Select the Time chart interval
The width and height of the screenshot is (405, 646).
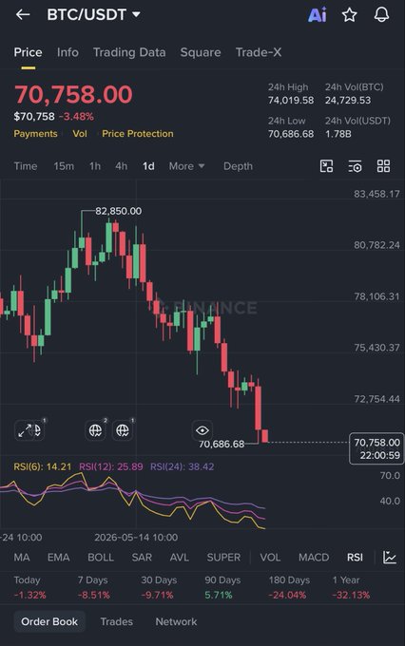click(26, 166)
